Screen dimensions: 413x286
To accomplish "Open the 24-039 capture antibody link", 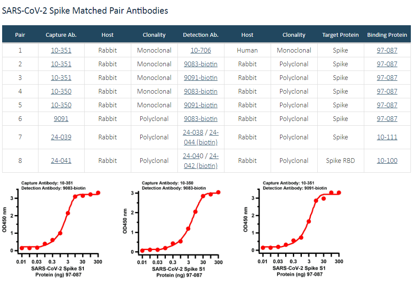I will (61, 137).
